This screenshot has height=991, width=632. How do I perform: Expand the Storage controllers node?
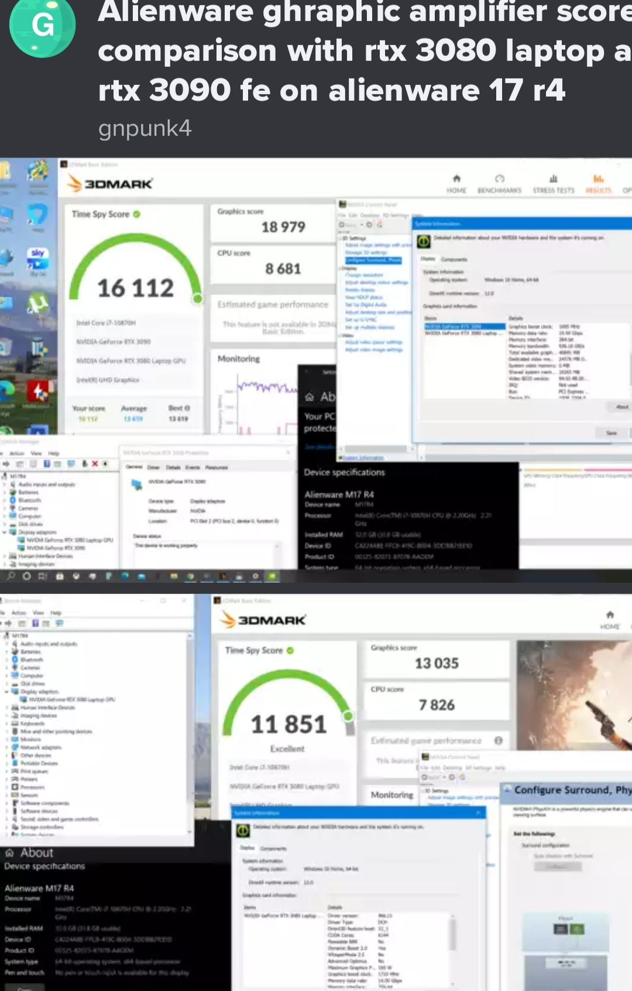7,827
